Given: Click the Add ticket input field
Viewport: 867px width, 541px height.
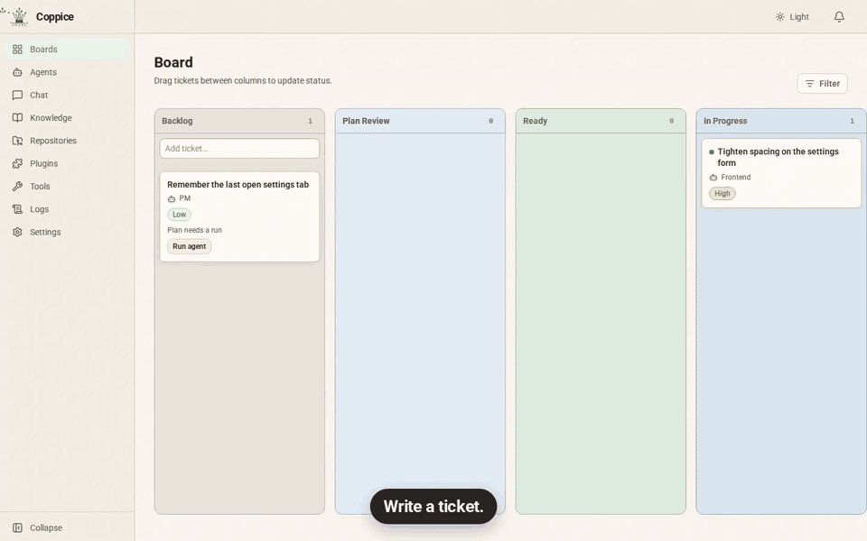Looking at the screenshot, I should 239,149.
